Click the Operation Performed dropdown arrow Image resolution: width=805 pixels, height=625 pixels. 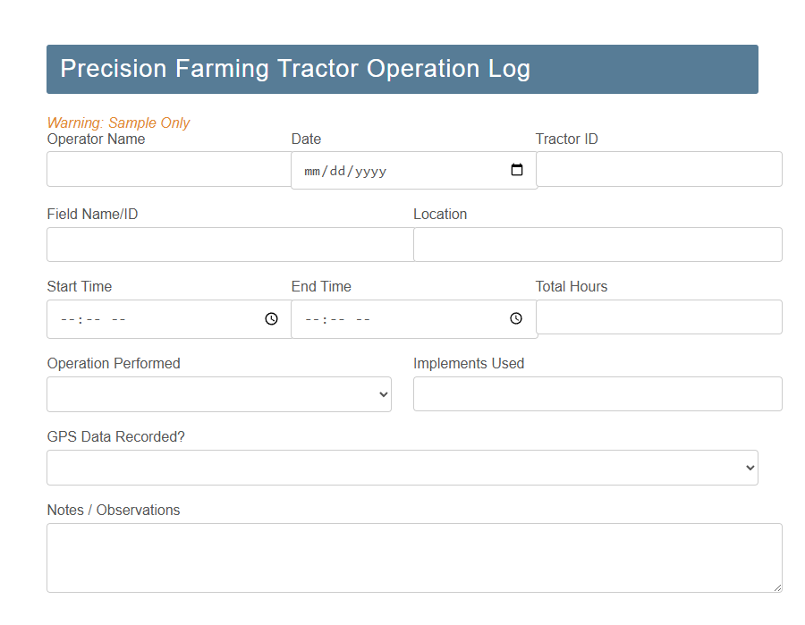[382, 393]
